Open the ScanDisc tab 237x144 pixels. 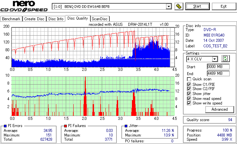[100, 19]
